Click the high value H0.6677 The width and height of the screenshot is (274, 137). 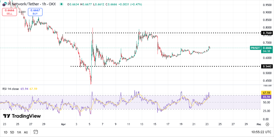click(x=86, y=4)
